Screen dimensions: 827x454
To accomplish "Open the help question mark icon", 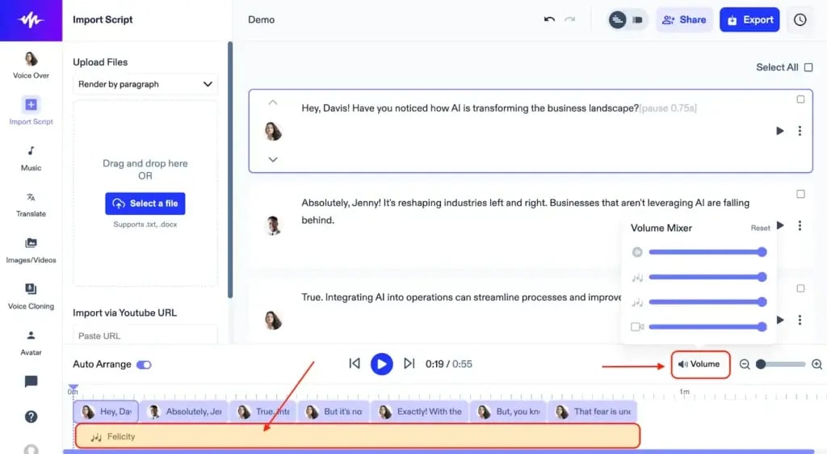I will (x=31, y=417).
